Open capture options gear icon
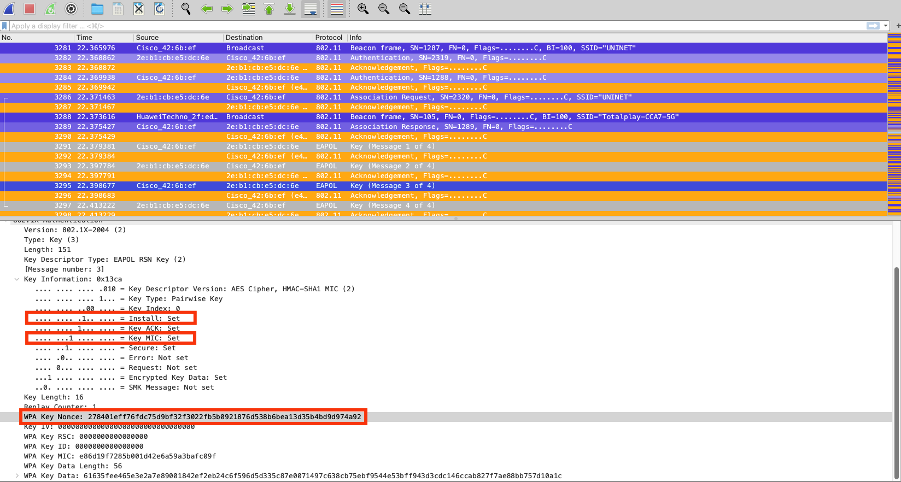 coord(71,9)
